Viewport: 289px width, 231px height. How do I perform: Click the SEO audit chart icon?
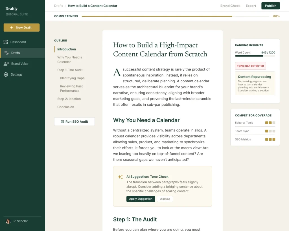62,122
